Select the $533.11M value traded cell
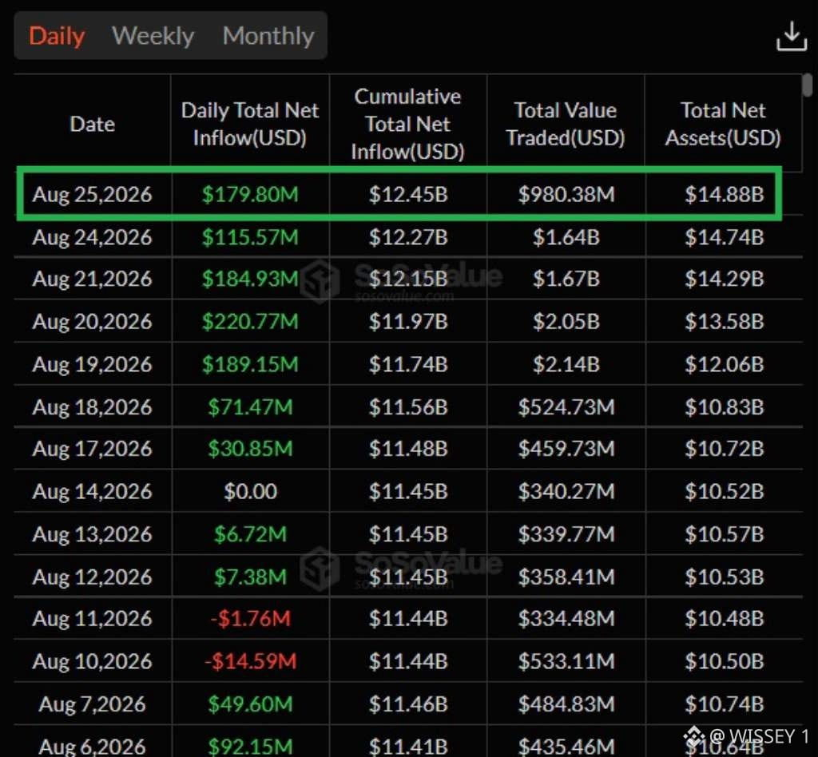This screenshot has height=757, width=818. point(566,662)
